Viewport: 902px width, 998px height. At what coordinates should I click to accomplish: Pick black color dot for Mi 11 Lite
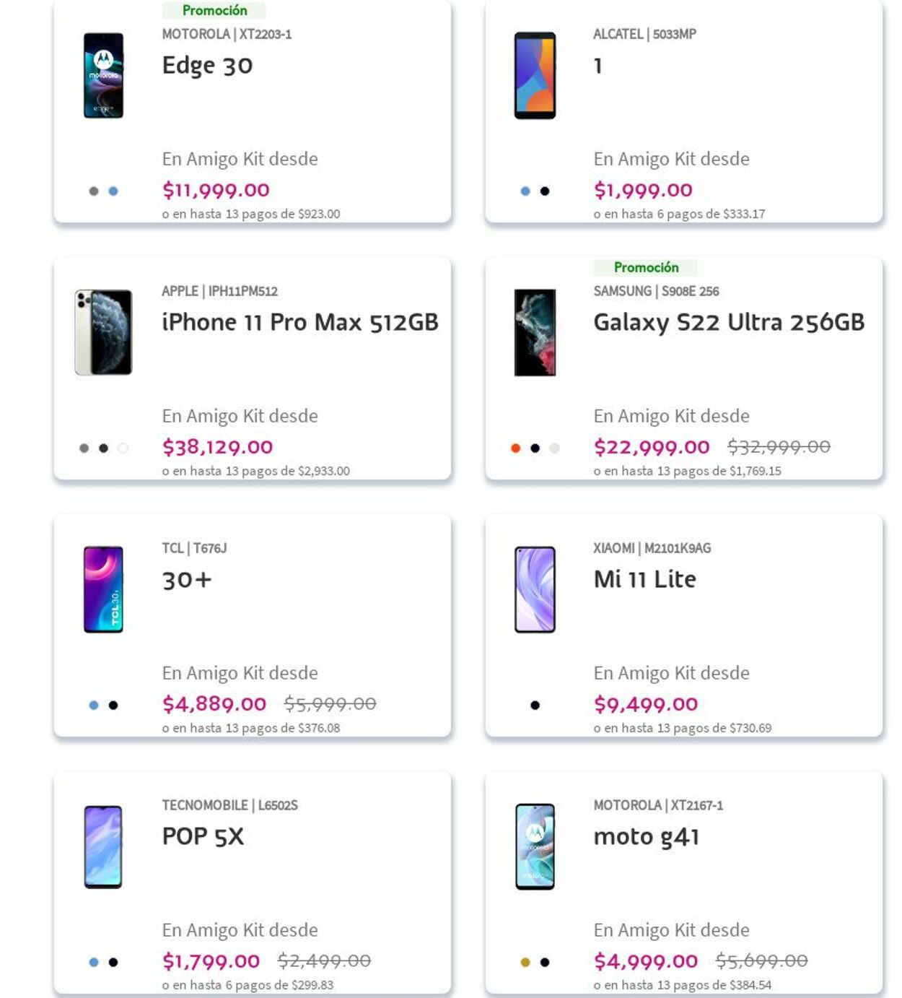(535, 706)
